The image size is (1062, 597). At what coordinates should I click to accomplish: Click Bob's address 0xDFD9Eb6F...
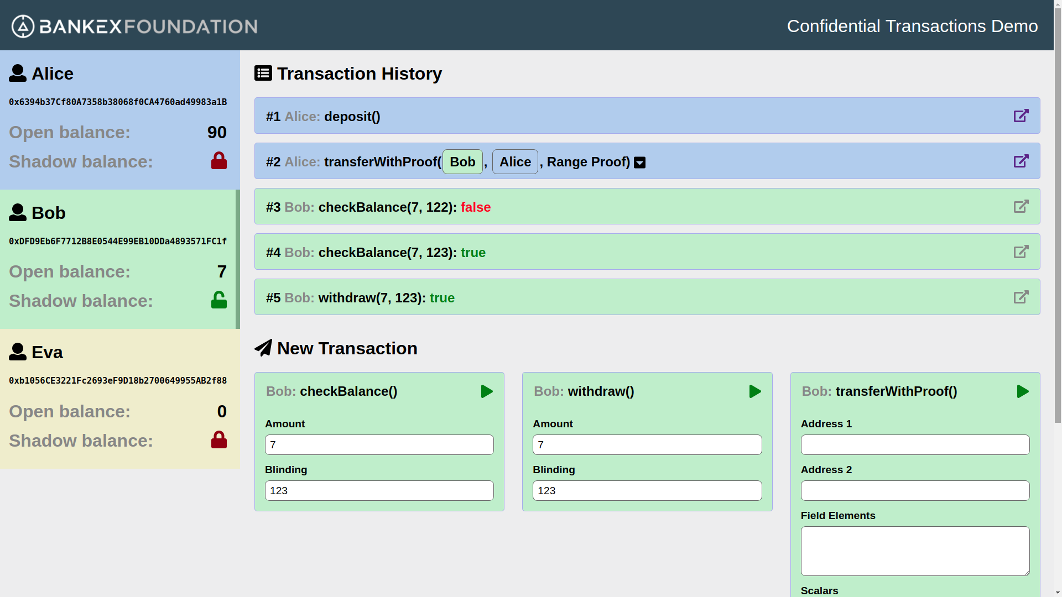click(x=118, y=242)
